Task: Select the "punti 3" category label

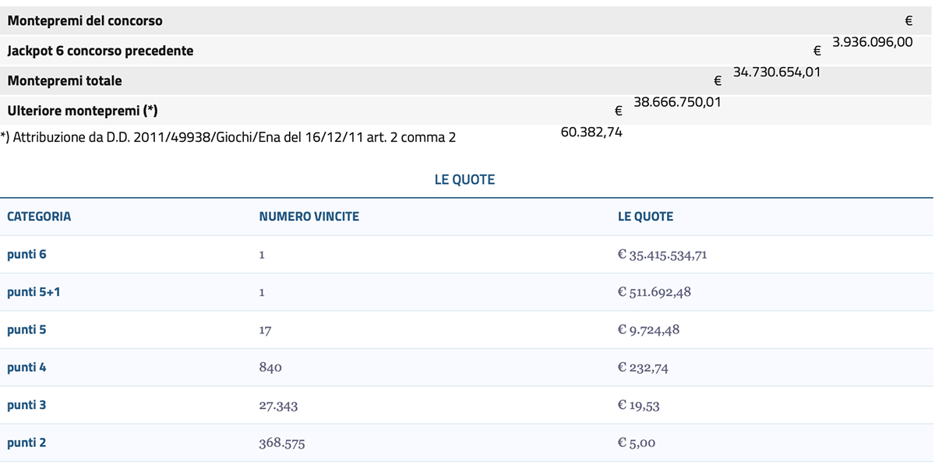Action: coord(27,405)
